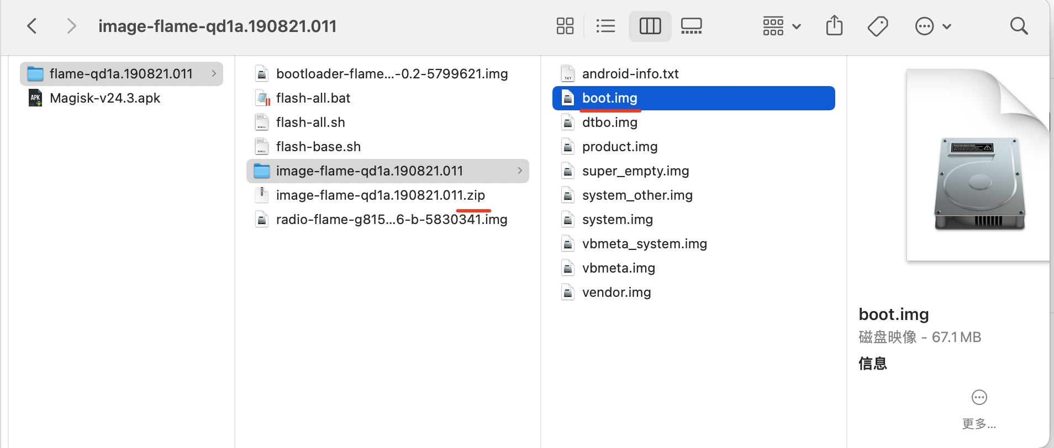Screen dimensions: 1054x448
Task: Click chevron beside image-flame-qd1a.190821.011 folder
Action: click(x=520, y=170)
